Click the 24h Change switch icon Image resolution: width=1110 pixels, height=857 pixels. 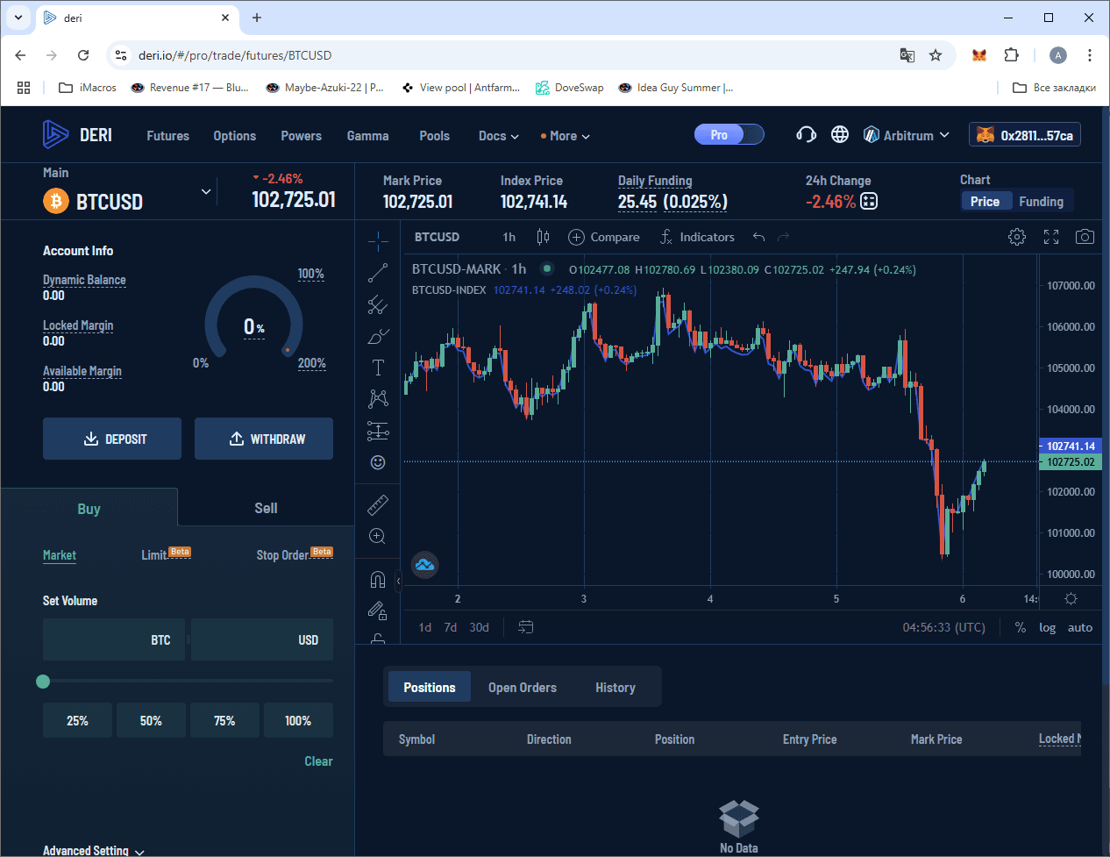pos(869,201)
